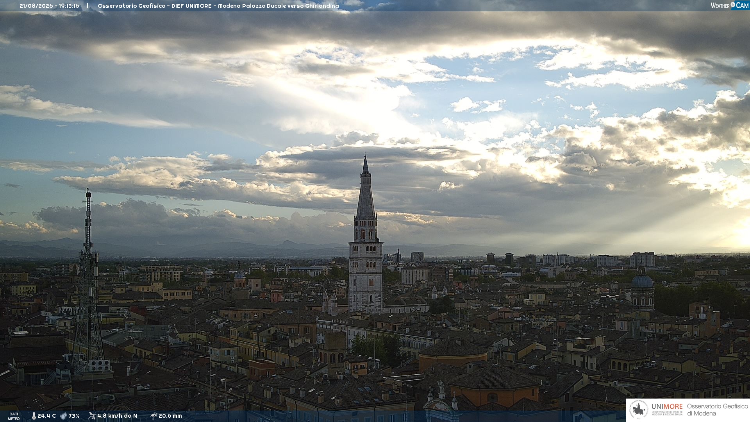Click the rain umbrella precipitation icon
Screen dimensions: 750x422
click(154, 416)
